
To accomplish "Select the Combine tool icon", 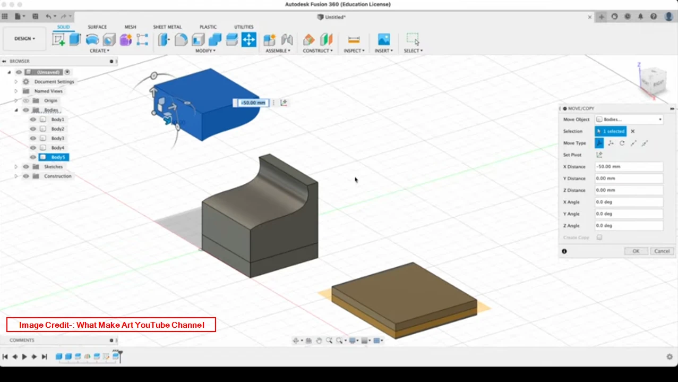I will point(215,39).
